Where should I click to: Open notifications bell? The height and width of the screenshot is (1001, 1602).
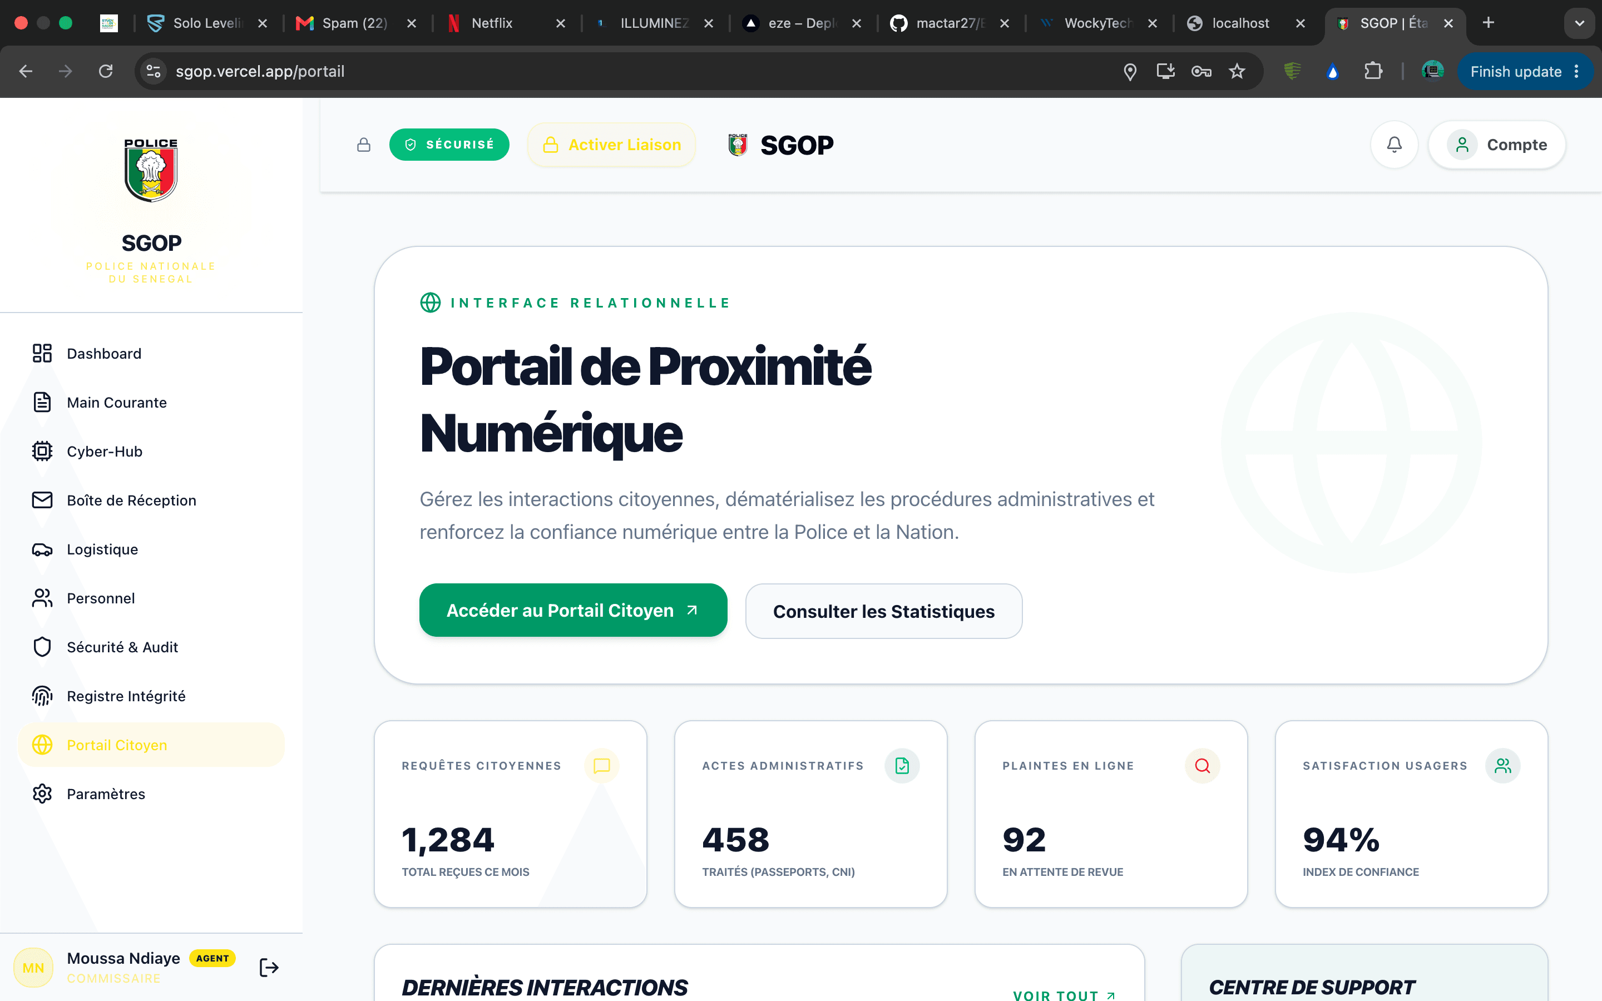1394,145
